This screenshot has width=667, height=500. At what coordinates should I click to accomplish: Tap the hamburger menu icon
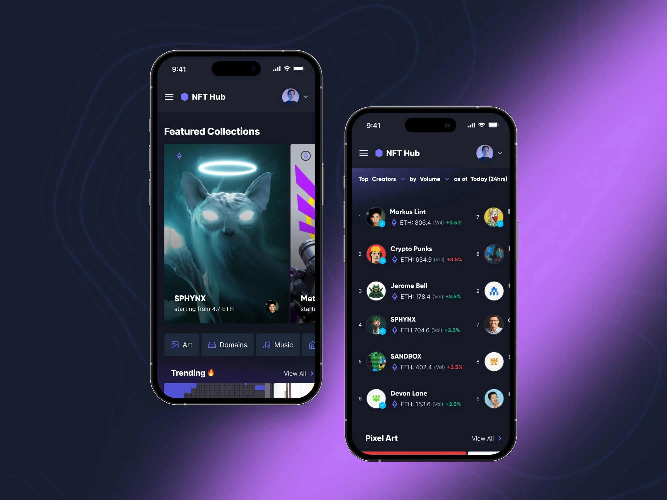coord(170,97)
